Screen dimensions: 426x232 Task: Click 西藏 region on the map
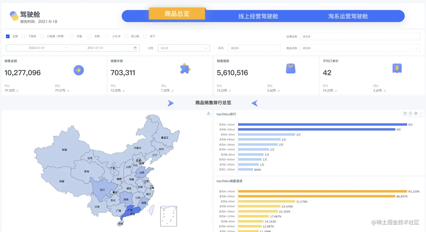[x=62, y=181]
